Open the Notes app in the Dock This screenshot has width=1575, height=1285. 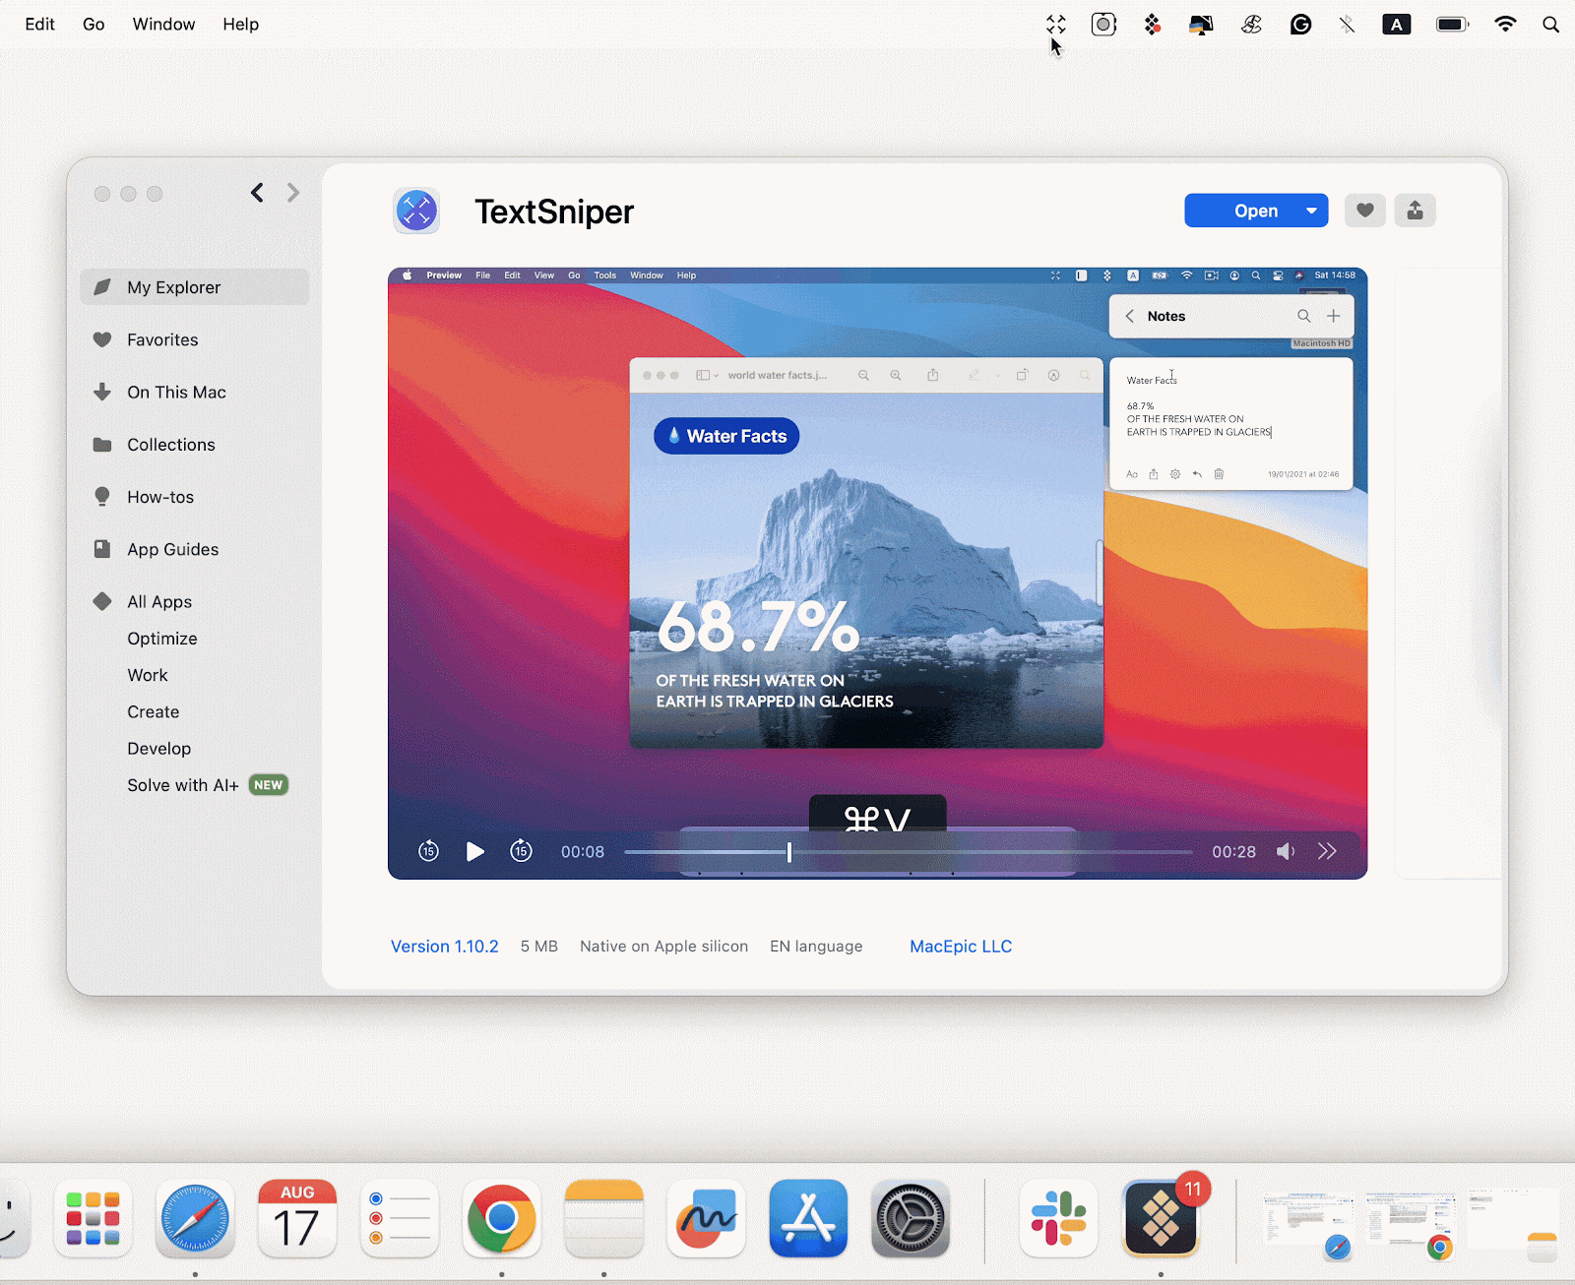pyautogui.click(x=604, y=1218)
